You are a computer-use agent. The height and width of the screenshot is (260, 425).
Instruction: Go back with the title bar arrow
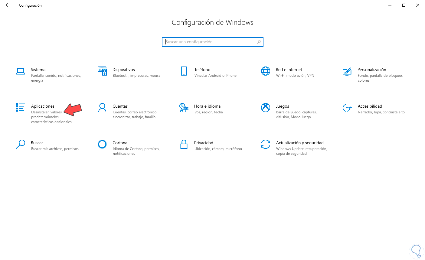[x=8, y=5]
